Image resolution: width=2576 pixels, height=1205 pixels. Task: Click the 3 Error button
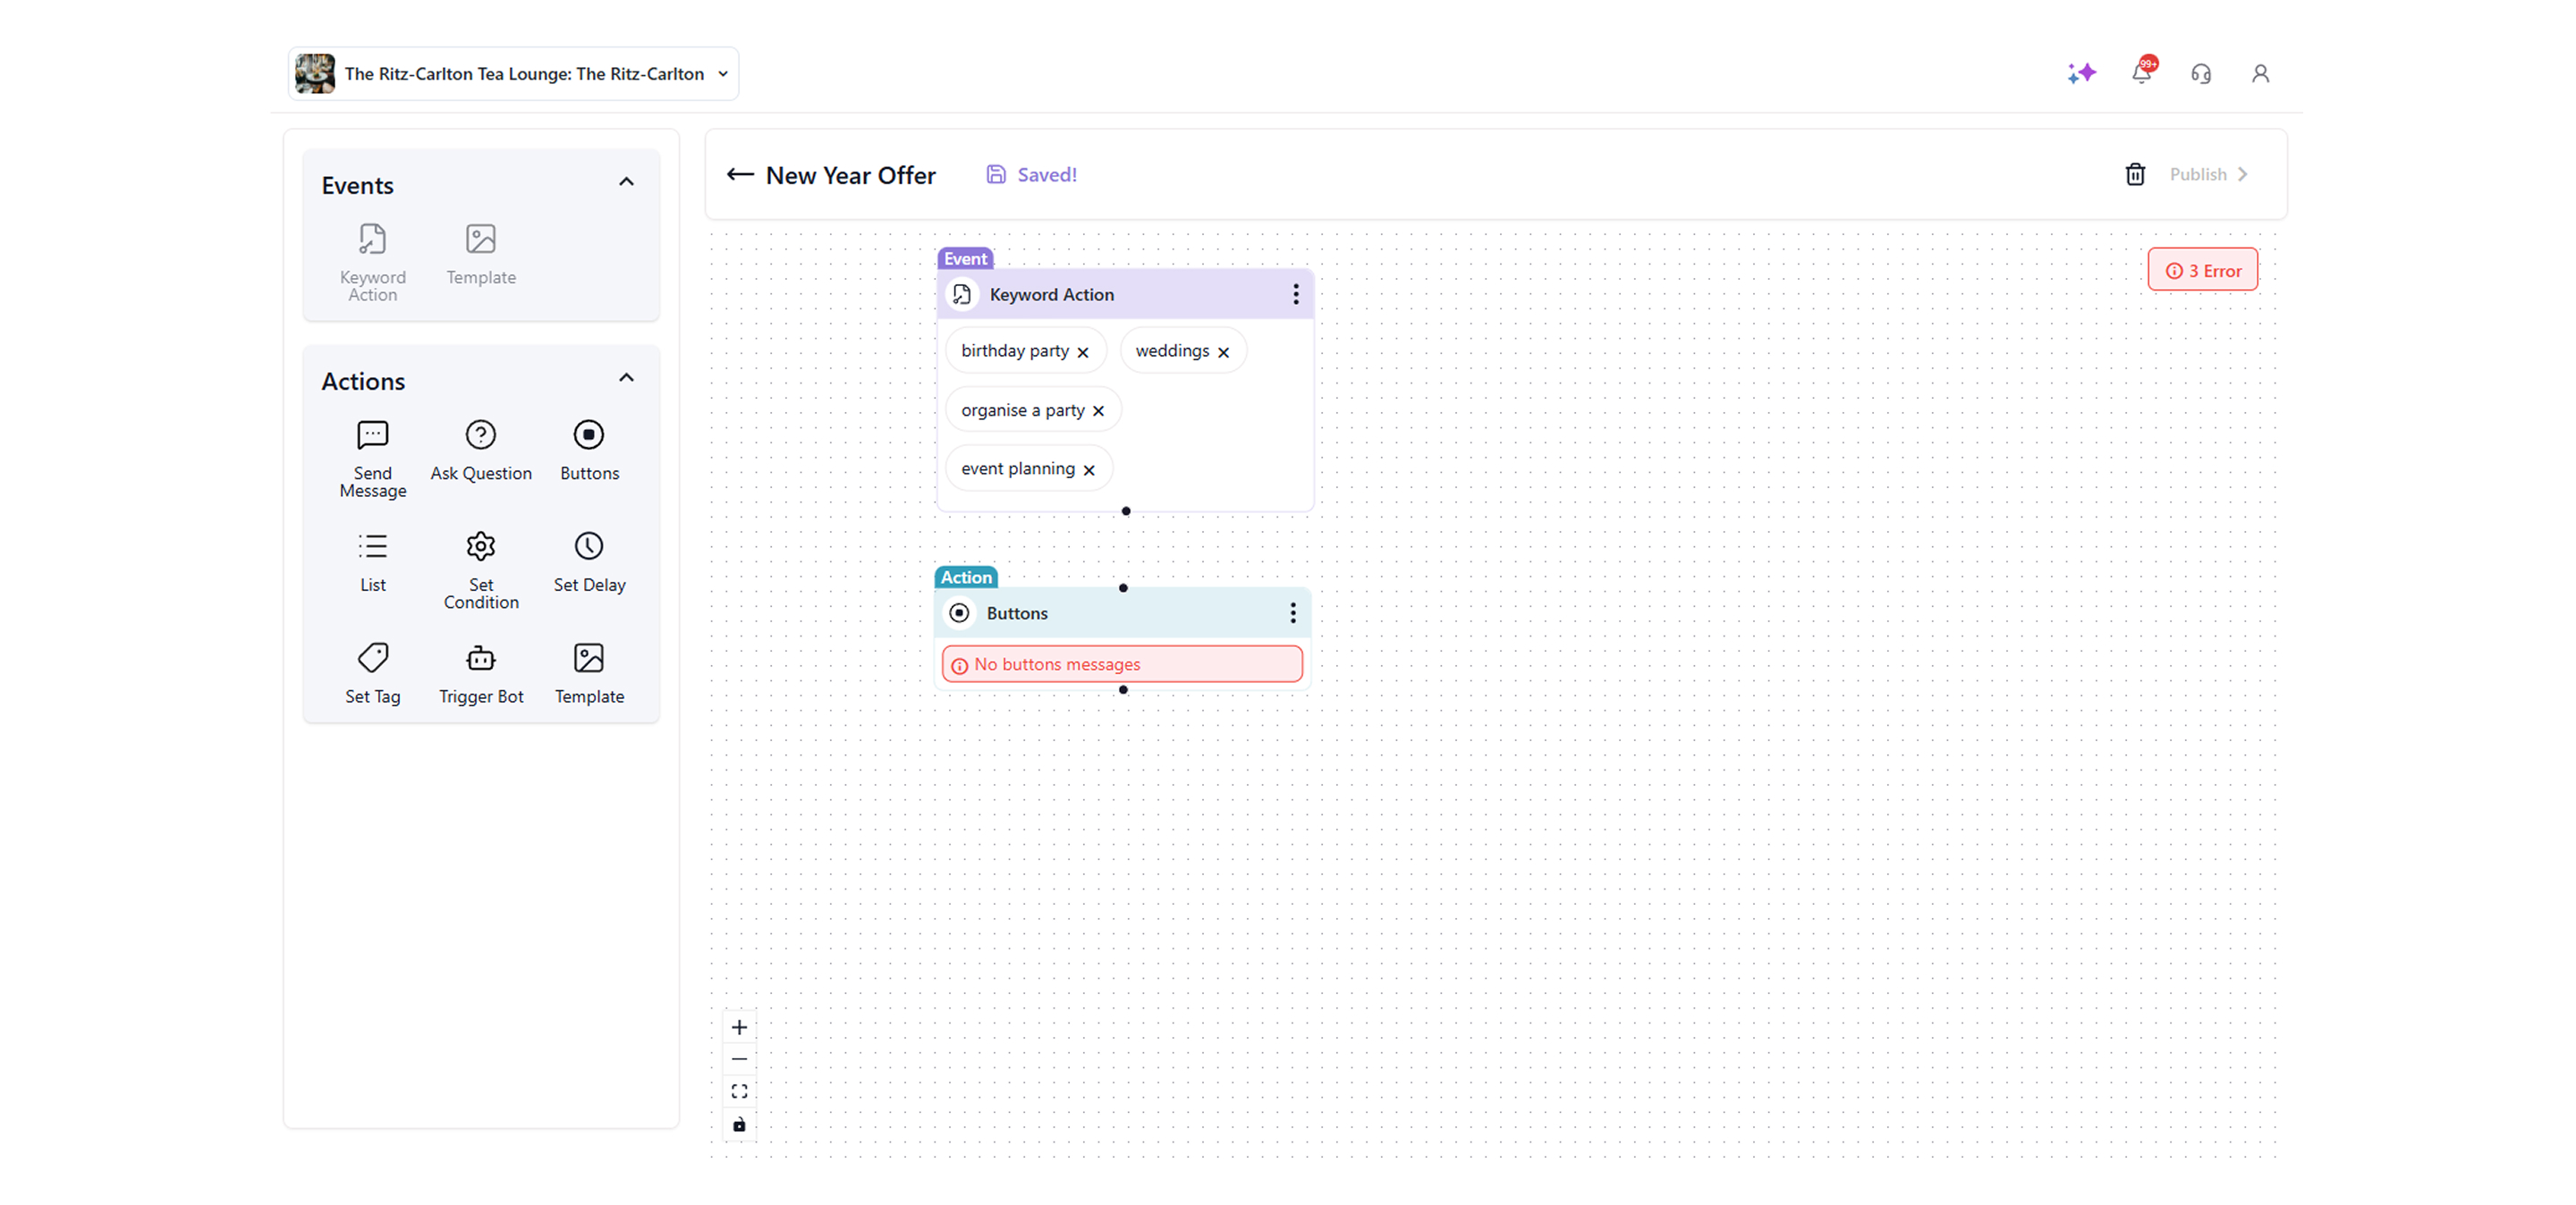tap(2202, 271)
